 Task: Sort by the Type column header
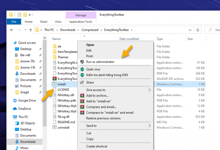(x=159, y=39)
